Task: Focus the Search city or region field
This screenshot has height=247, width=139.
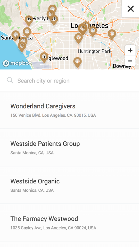Action: coord(69,81)
